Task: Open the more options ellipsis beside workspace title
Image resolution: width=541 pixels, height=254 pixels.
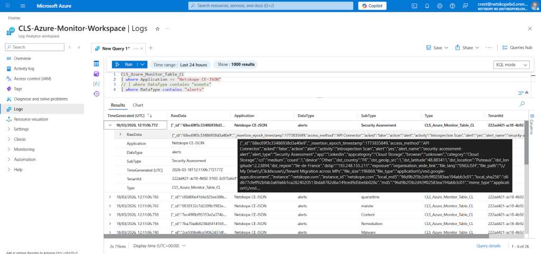Action: (x=167, y=28)
